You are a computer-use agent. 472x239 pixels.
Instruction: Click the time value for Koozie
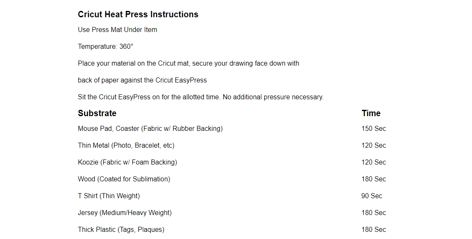(374, 162)
